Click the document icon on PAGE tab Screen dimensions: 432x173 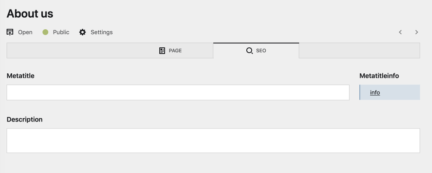tap(162, 51)
